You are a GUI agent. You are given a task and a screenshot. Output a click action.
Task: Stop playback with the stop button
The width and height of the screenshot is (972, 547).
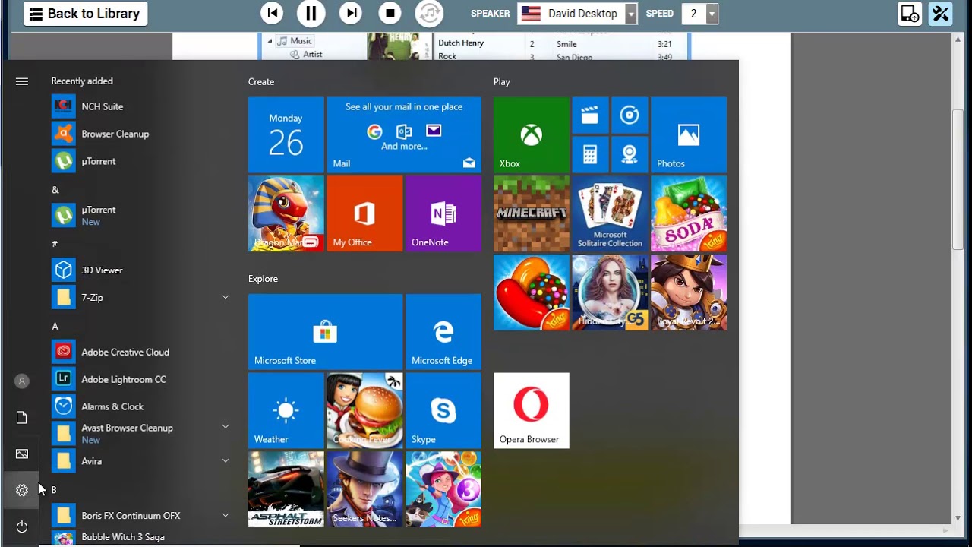pos(390,13)
